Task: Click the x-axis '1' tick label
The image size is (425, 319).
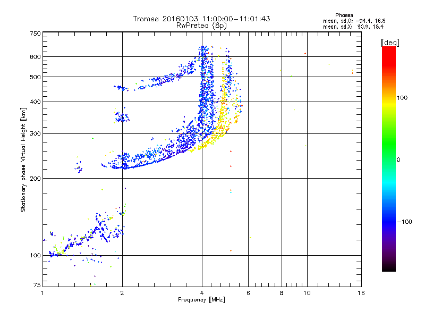Action: click(x=42, y=293)
